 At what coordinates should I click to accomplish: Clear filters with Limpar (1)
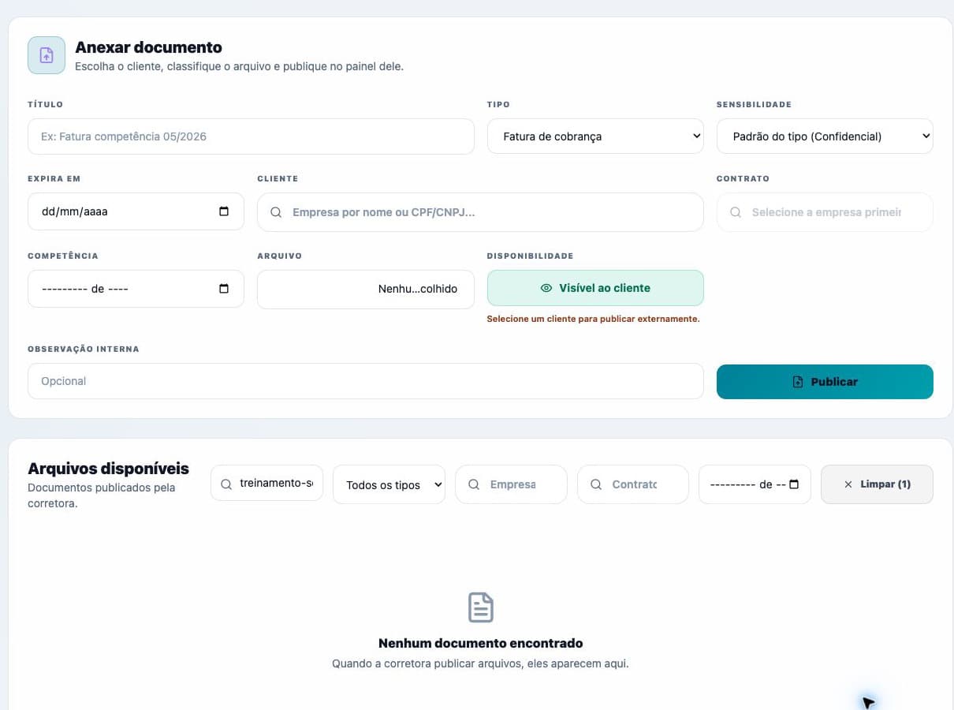click(877, 484)
